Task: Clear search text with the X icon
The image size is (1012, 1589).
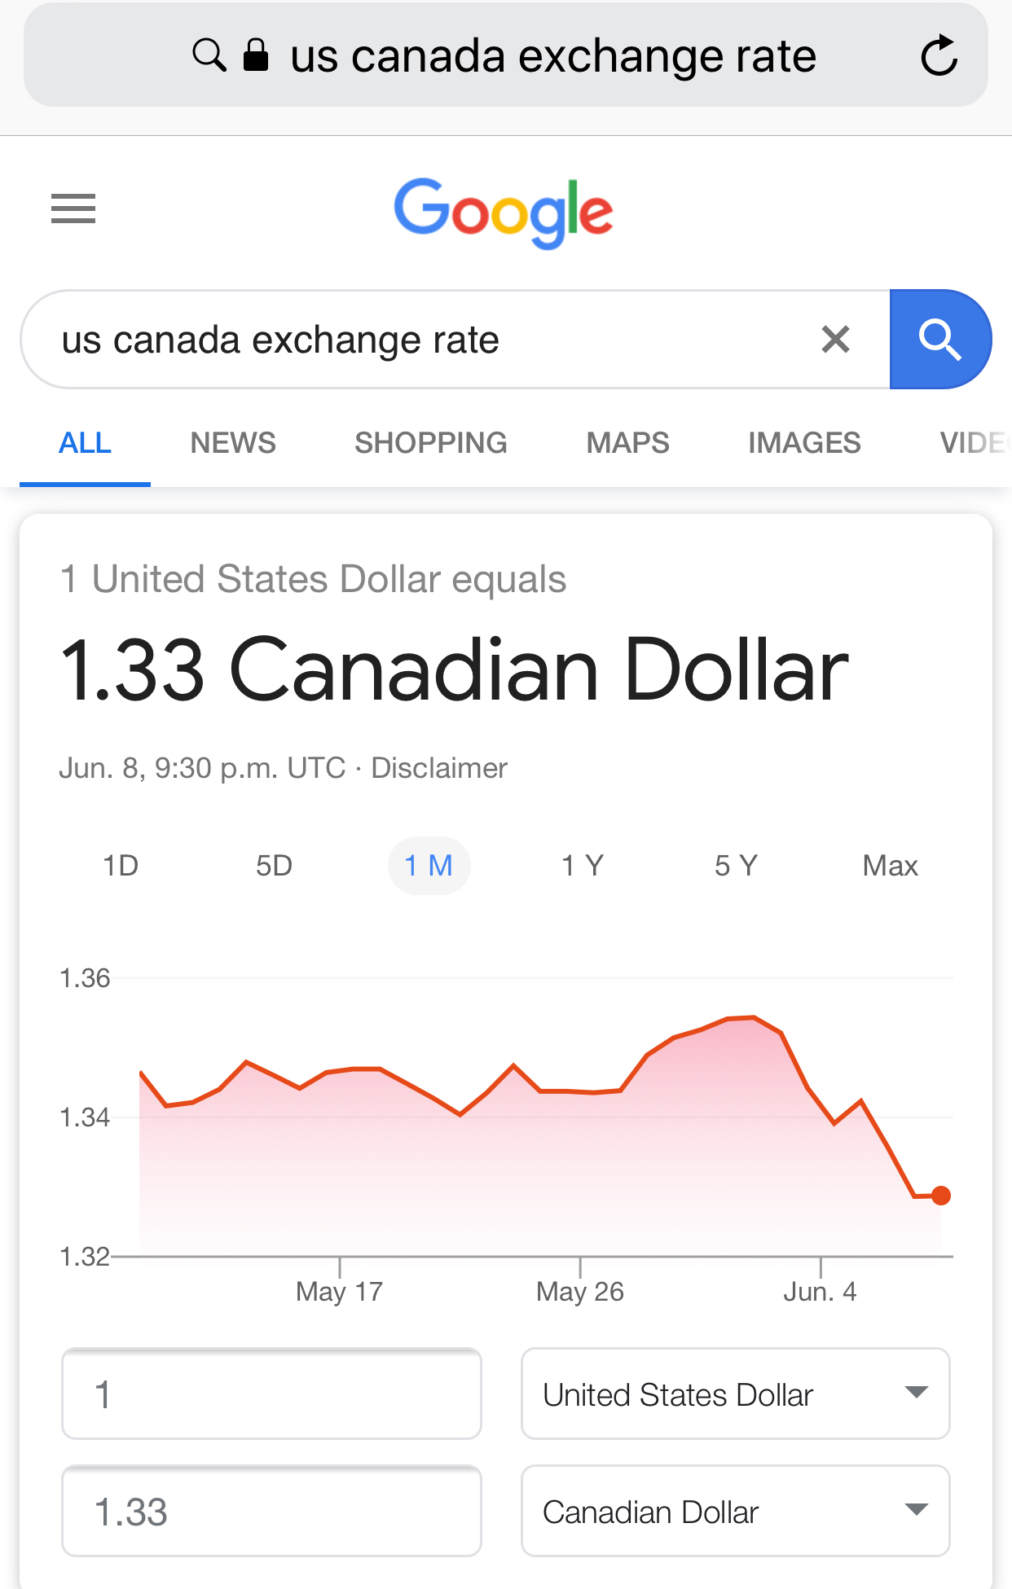Action: click(x=835, y=339)
